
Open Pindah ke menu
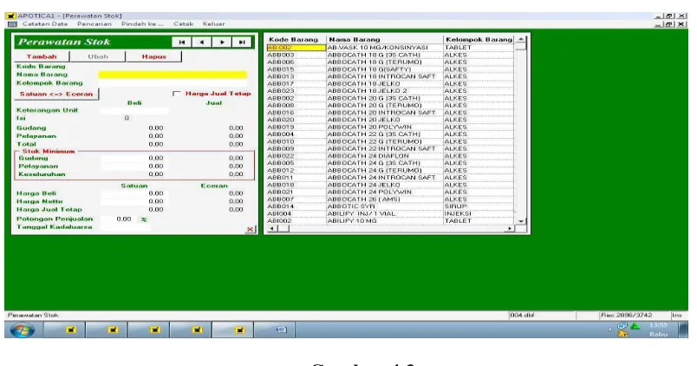point(142,24)
